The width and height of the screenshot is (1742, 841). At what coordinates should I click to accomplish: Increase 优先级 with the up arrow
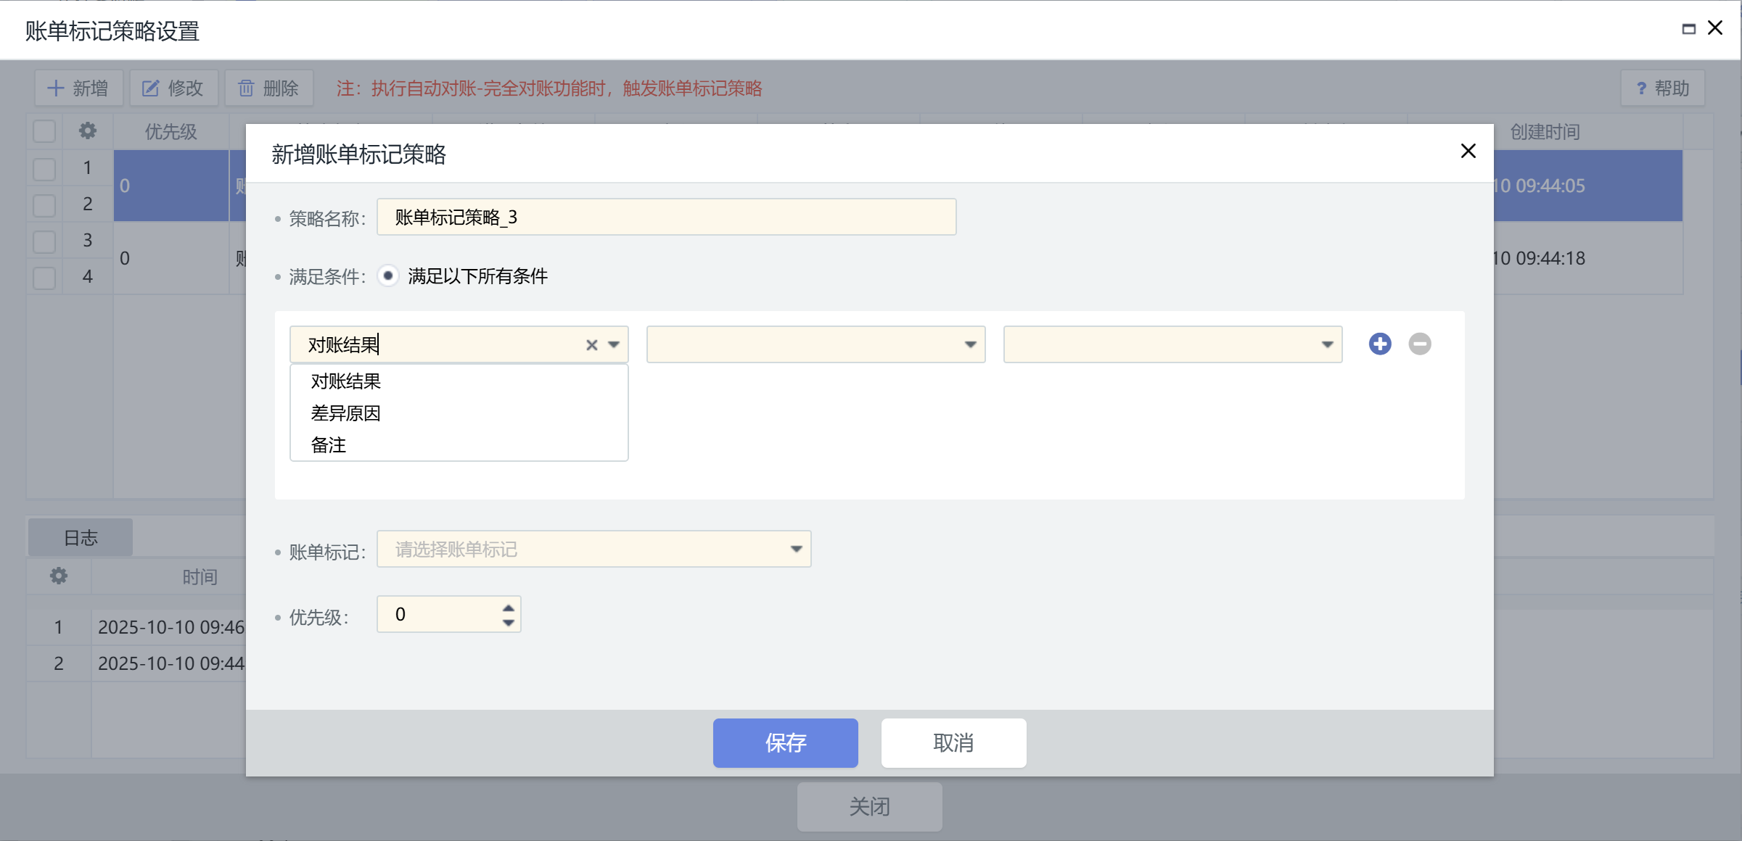[x=508, y=608]
